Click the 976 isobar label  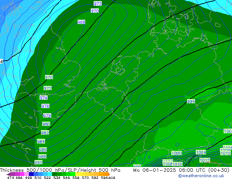45,106
